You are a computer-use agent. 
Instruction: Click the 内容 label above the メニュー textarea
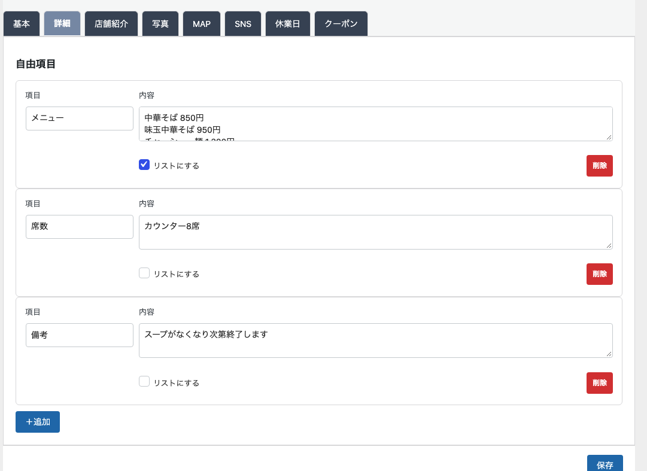point(147,95)
